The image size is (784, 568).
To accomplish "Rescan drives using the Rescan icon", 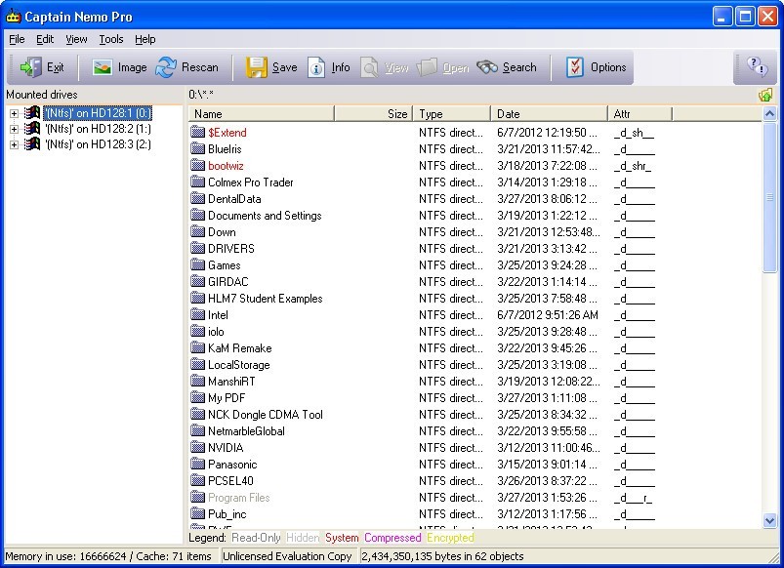I will point(167,67).
